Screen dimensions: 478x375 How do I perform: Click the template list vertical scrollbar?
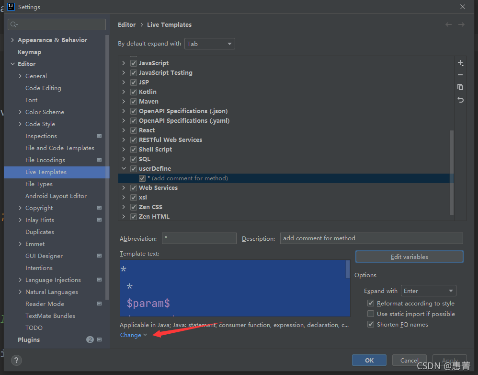point(452,173)
